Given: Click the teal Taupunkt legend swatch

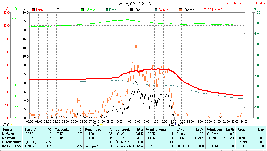Looking at the screenshot, I should coord(156,10).
